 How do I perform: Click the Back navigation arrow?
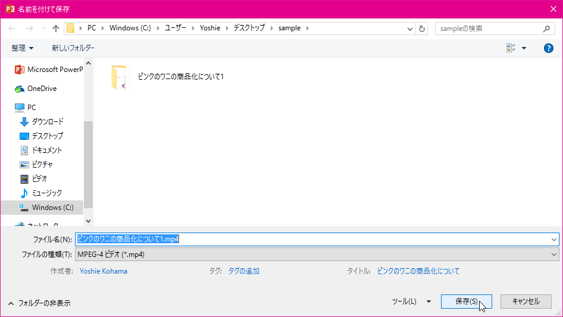click(12, 29)
